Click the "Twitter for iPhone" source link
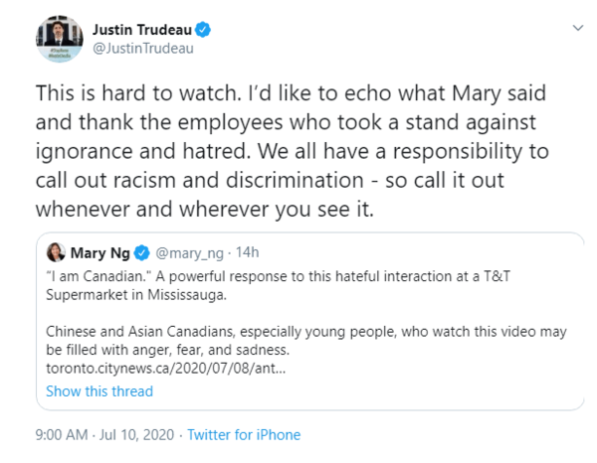This screenshot has height=463, width=597. coord(244,435)
